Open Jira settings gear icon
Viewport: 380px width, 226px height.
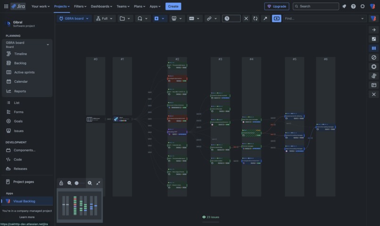point(363,6)
